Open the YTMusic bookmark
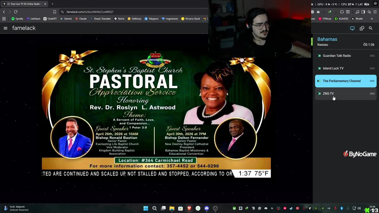The height and width of the screenshot is (213, 379). pos(325,19)
